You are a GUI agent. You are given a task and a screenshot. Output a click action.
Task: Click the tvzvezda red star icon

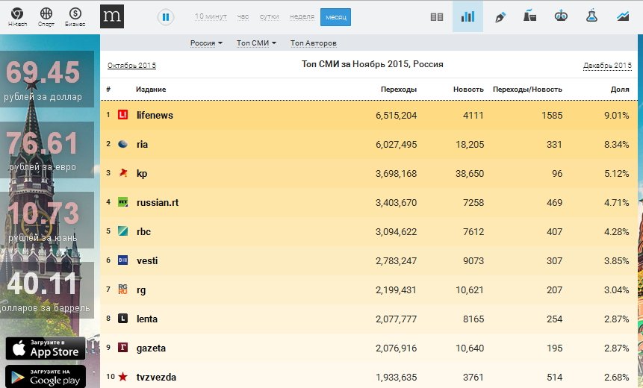(x=123, y=377)
